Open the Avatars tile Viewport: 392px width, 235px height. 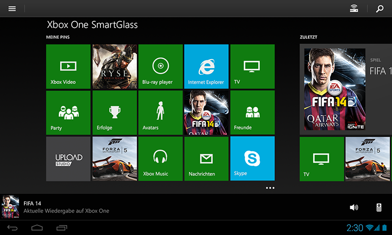[161, 113]
